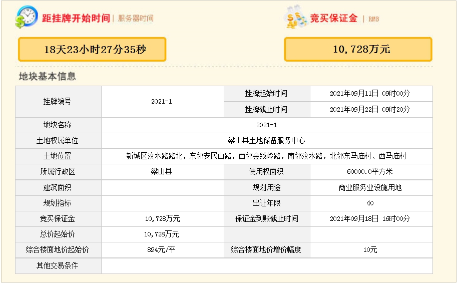Image resolution: width=458 pixels, height=284 pixels.
Task: Click the value 60000.0平方米
Action: click(370, 171)
